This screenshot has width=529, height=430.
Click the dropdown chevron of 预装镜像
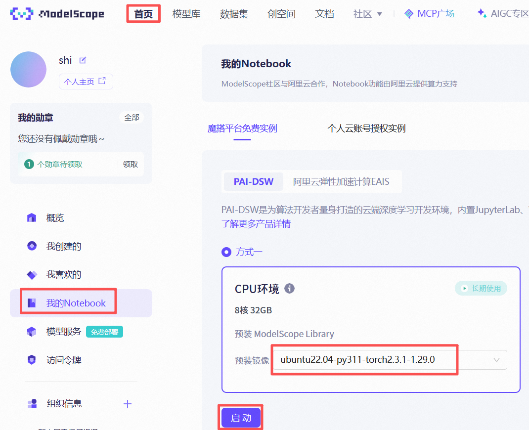(x=496, y=360)
